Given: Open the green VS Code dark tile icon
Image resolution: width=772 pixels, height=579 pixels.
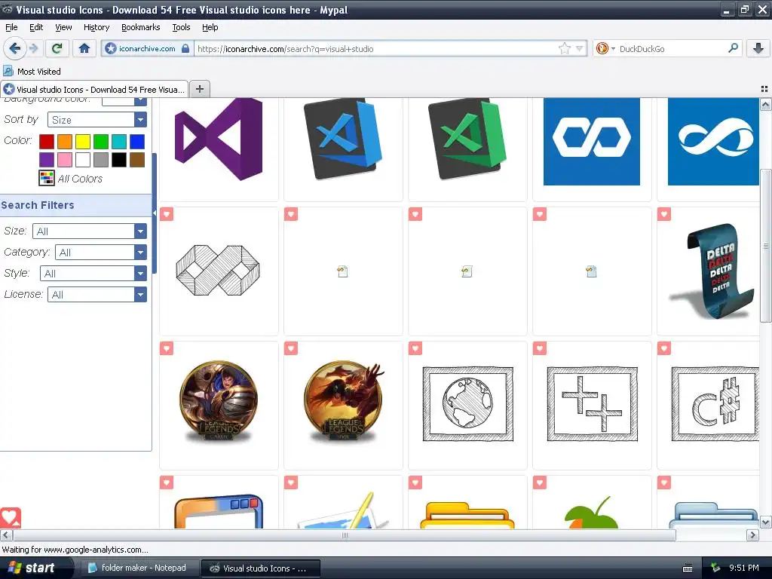Looking at the screenshot, I should coord(467,139).
